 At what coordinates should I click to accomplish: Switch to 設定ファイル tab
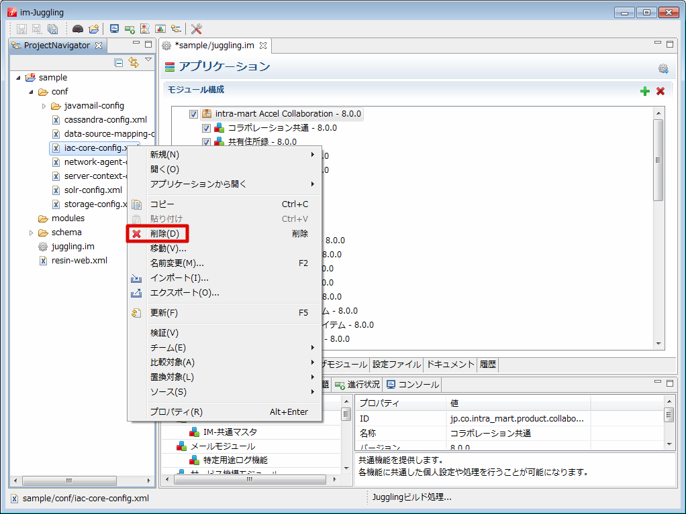click(x=397, y=365)
